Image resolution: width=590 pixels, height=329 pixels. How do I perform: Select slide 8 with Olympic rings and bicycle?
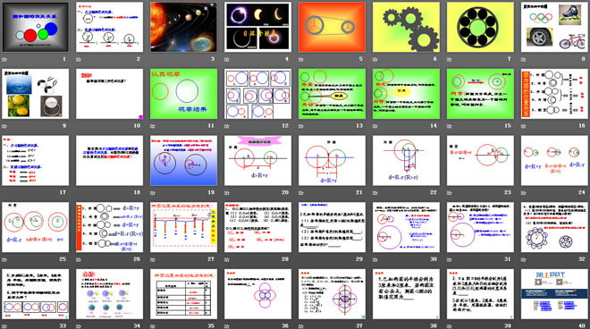pyautogui.click(x=554, y=27)
